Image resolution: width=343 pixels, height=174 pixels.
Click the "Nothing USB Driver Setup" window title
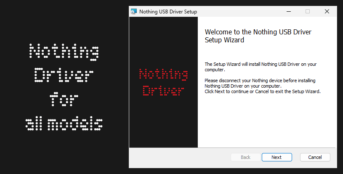tap(168, 12)
